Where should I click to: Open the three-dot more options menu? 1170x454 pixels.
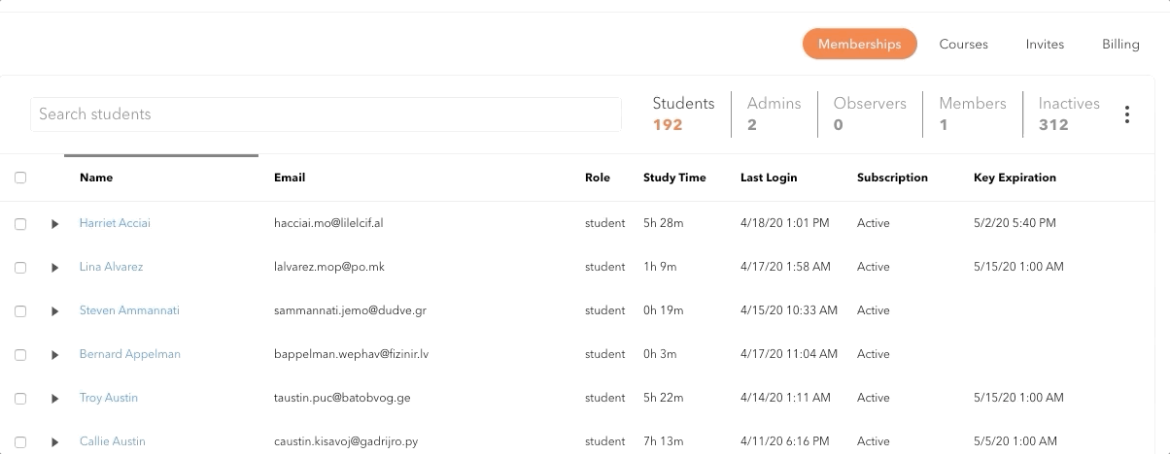point(1126,114)
